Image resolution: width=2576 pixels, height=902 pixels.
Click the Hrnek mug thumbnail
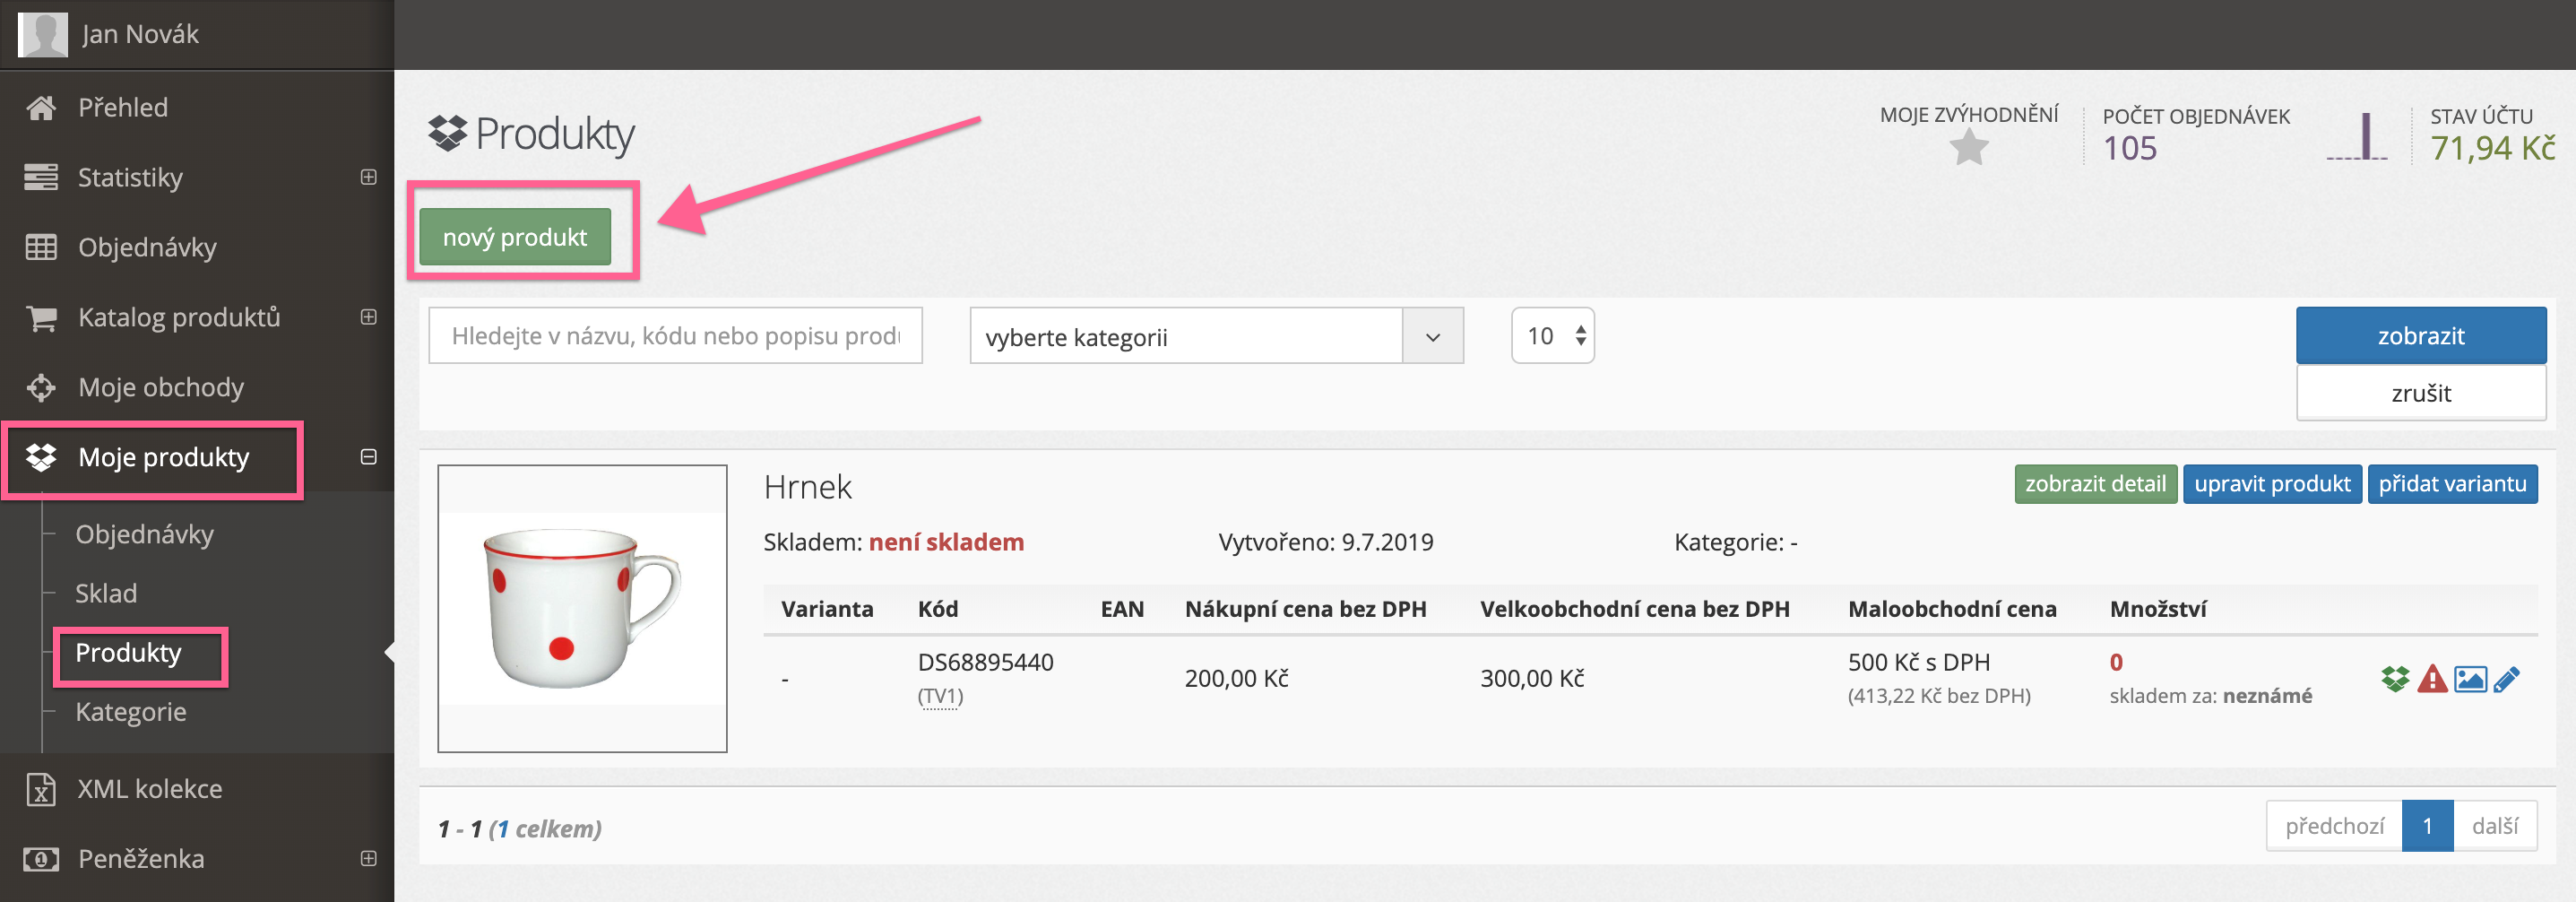coord(582,608)
